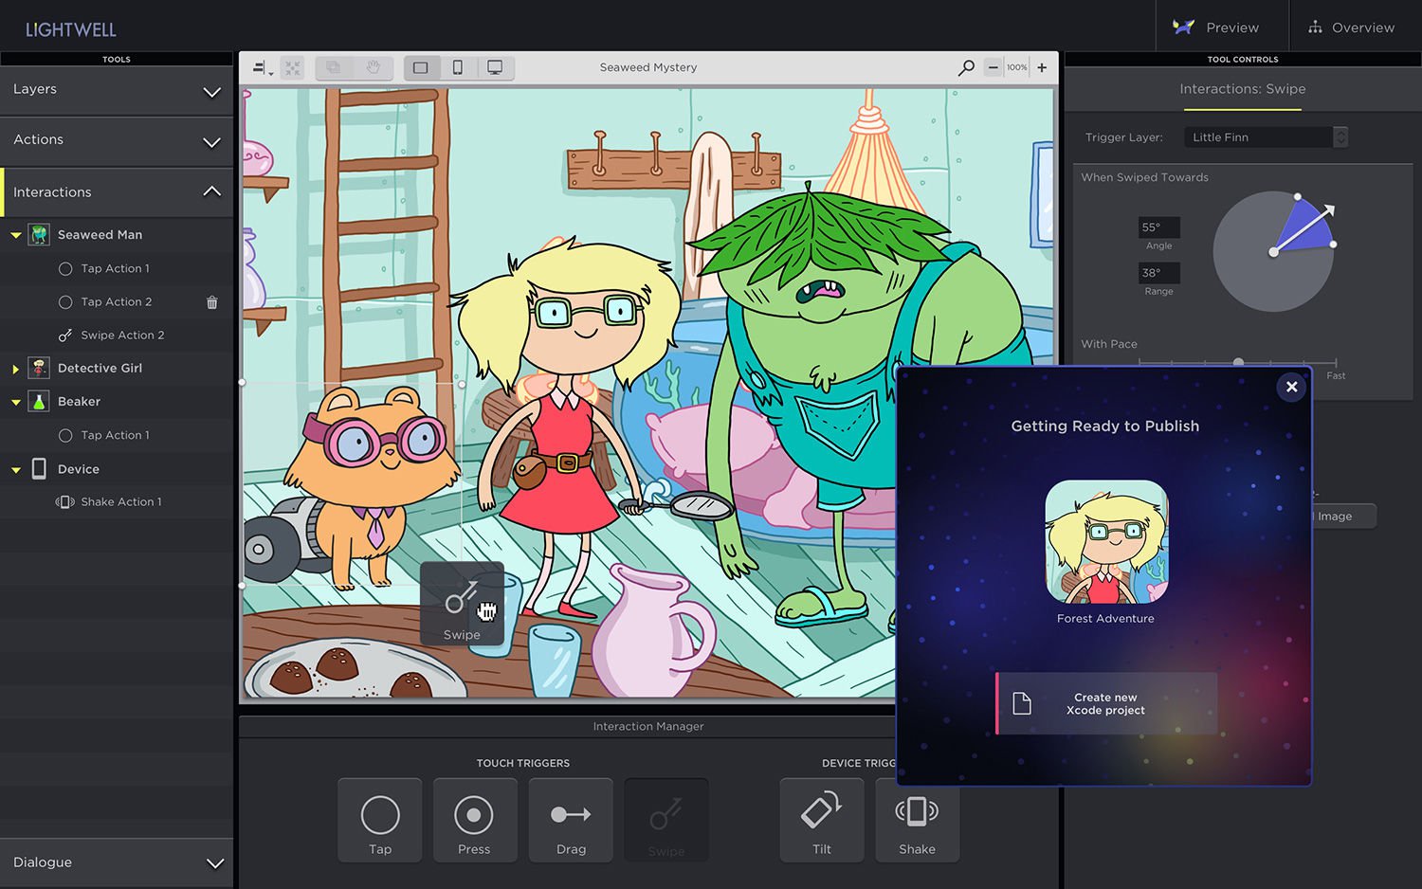Viewport: 1422px width, 889px height.
Task: Click the Shake Action 1 shake icon
Action: pyautogui.click(x=65, y=501)
